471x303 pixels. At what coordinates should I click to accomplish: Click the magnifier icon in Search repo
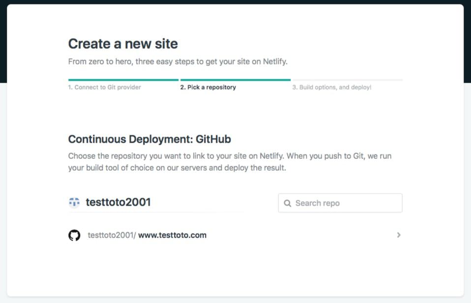pyautogui.click(x=288, y=204)
